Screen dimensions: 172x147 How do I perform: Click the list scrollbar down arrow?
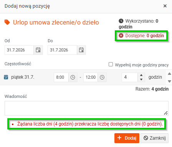click(169, 81)
